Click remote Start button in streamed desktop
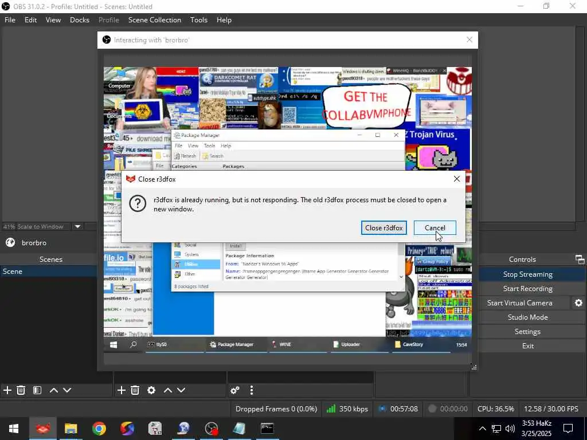The width and height of the screenshot is (587, 440). coord(114,344)
